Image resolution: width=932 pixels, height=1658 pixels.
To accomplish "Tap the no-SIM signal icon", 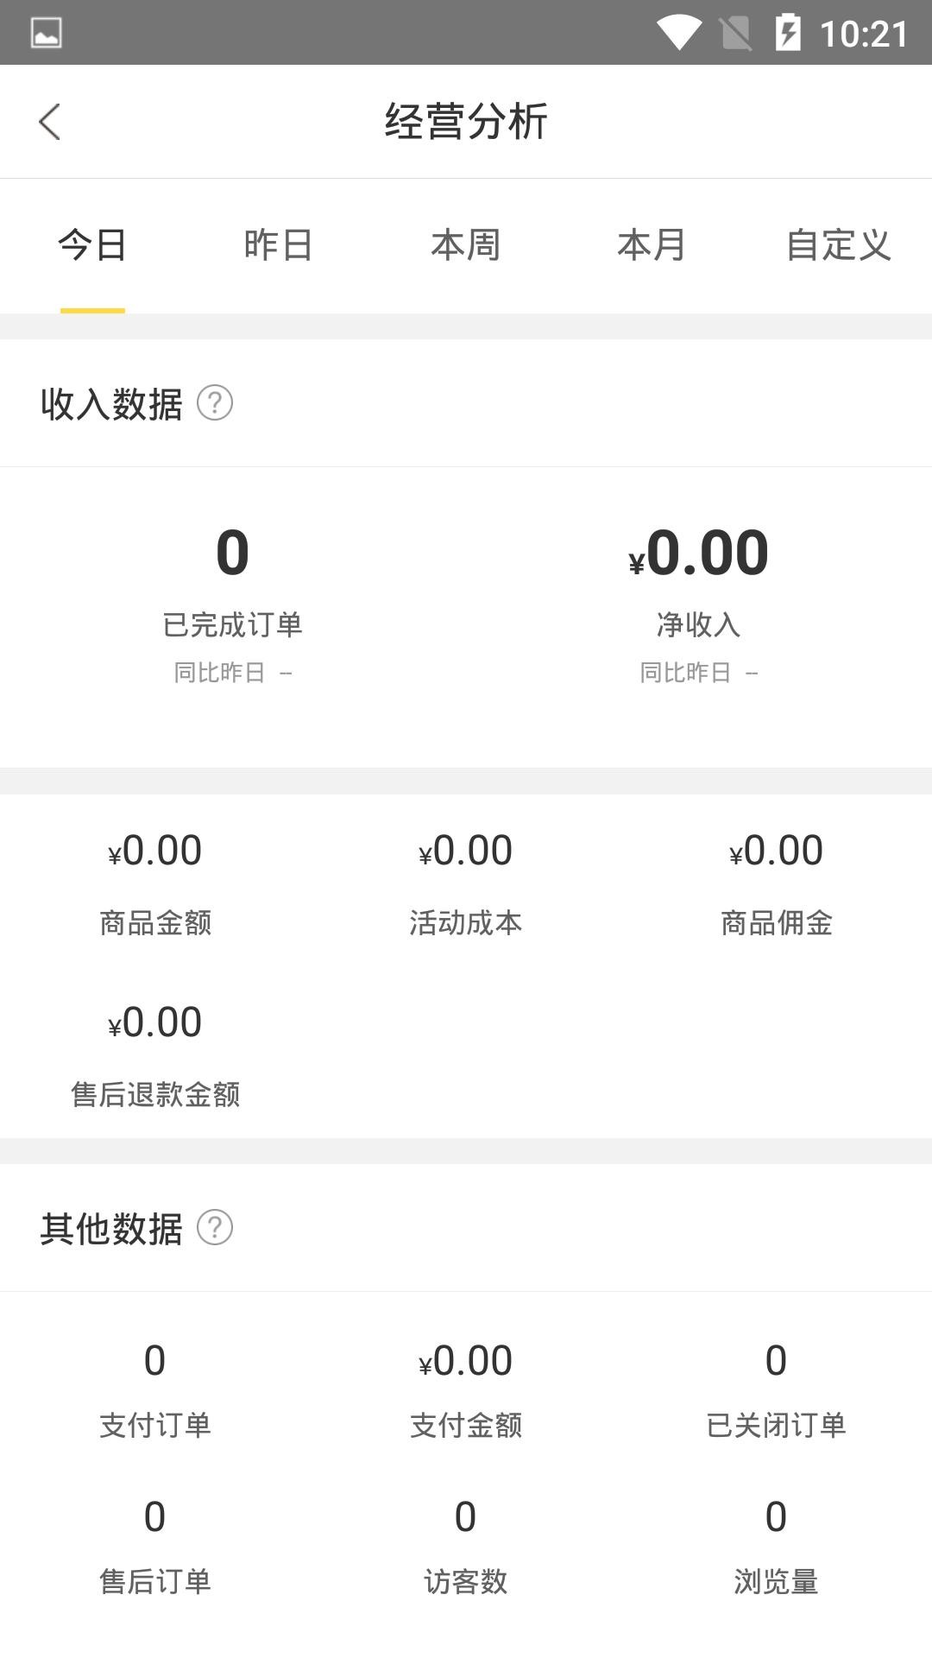I will (x=735, y=33).
